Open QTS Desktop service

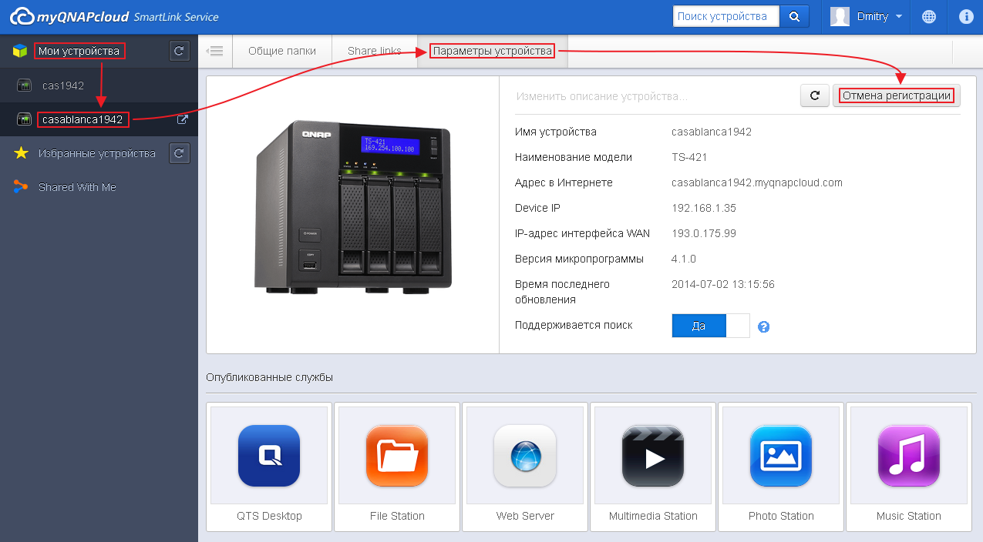pos(269,467)
